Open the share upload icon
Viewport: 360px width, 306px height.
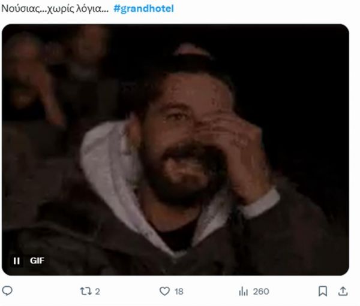[343, 292]
